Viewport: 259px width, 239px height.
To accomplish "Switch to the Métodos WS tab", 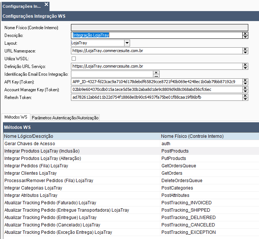I will pyautogui.click(x=16, y=117).
